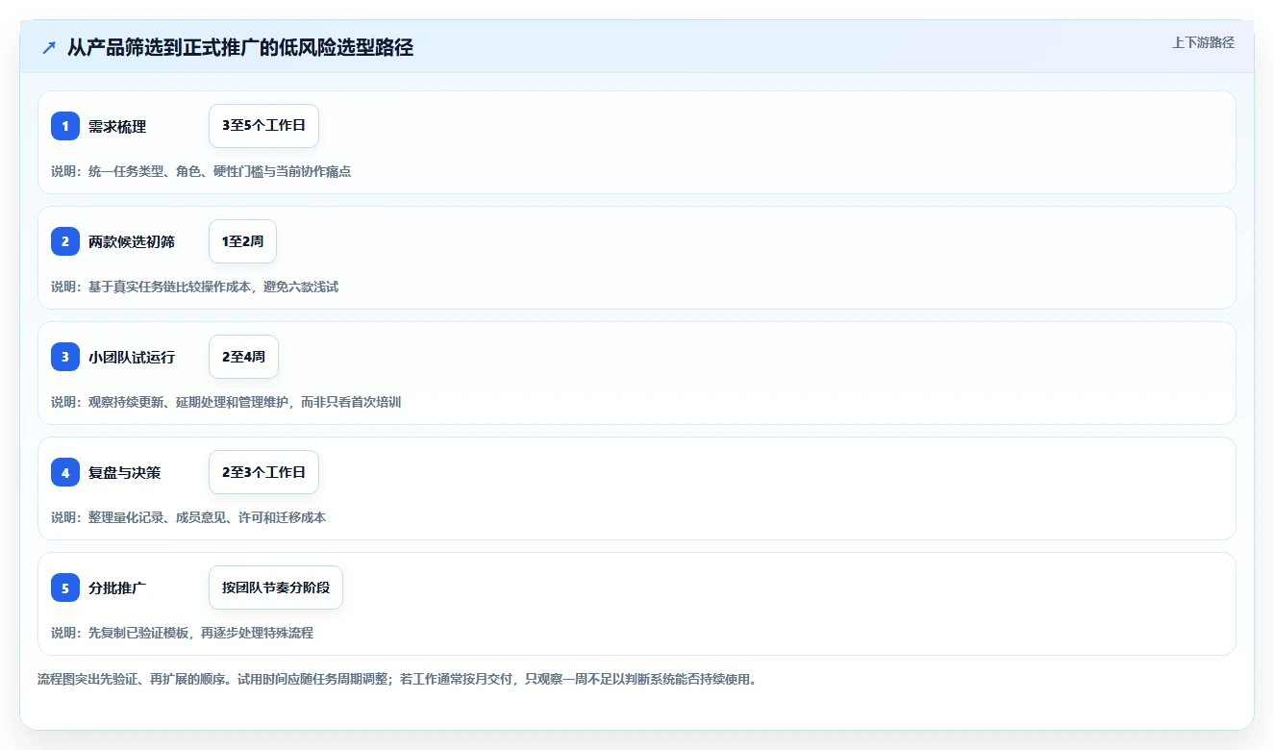Click the description '整理量化记录、成员意见、许可和迁移成本'
The width and height of the screenshot is (1274, 750).
[x=207, y=517]
